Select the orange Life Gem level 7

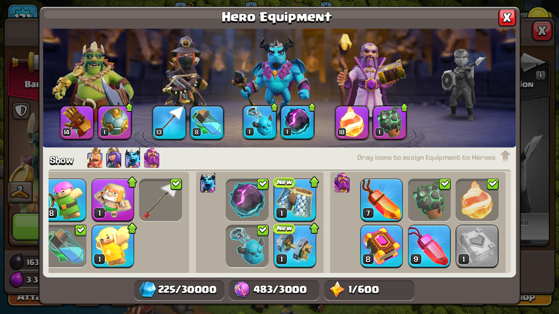(x=382, y=200)
